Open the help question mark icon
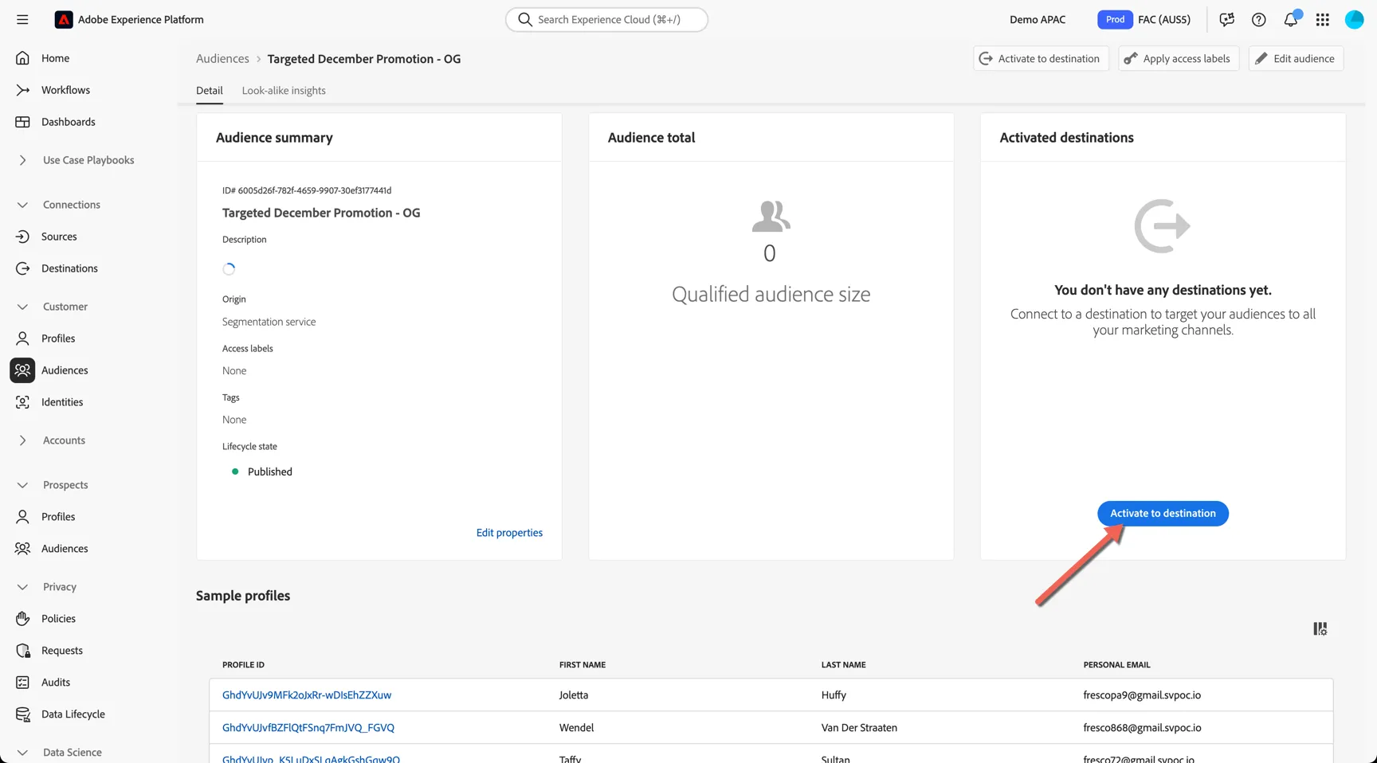Screen dimensions: 1377x763 (x=1259, y=19)
